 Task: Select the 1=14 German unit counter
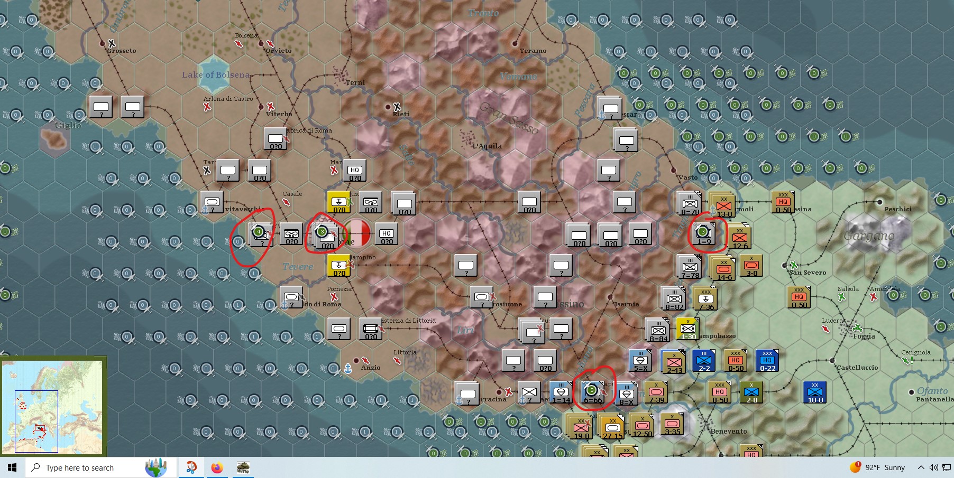point(561,392)
